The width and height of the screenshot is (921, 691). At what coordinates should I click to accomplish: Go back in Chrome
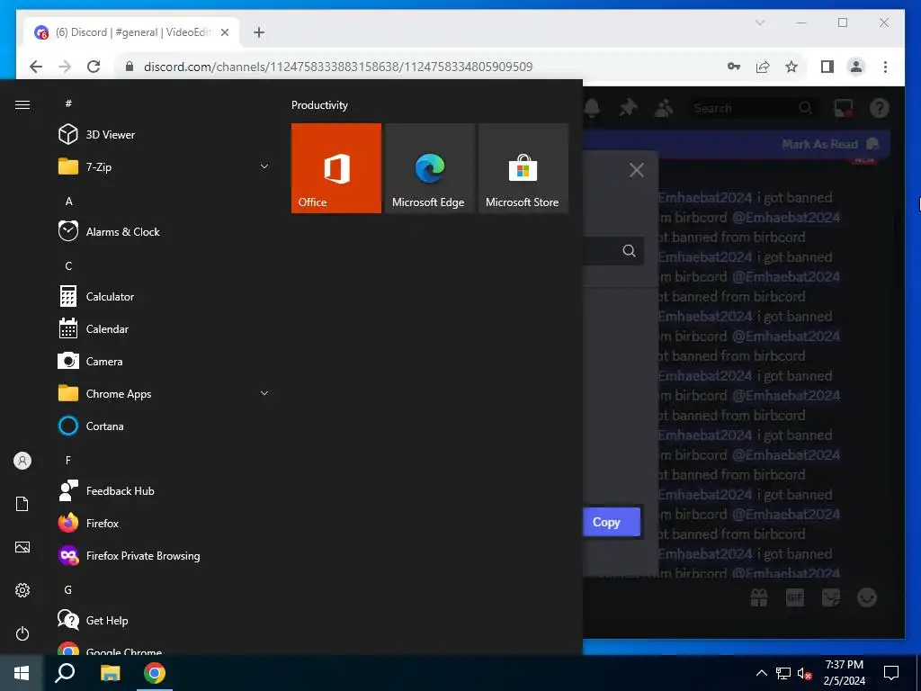coord(36,67)
